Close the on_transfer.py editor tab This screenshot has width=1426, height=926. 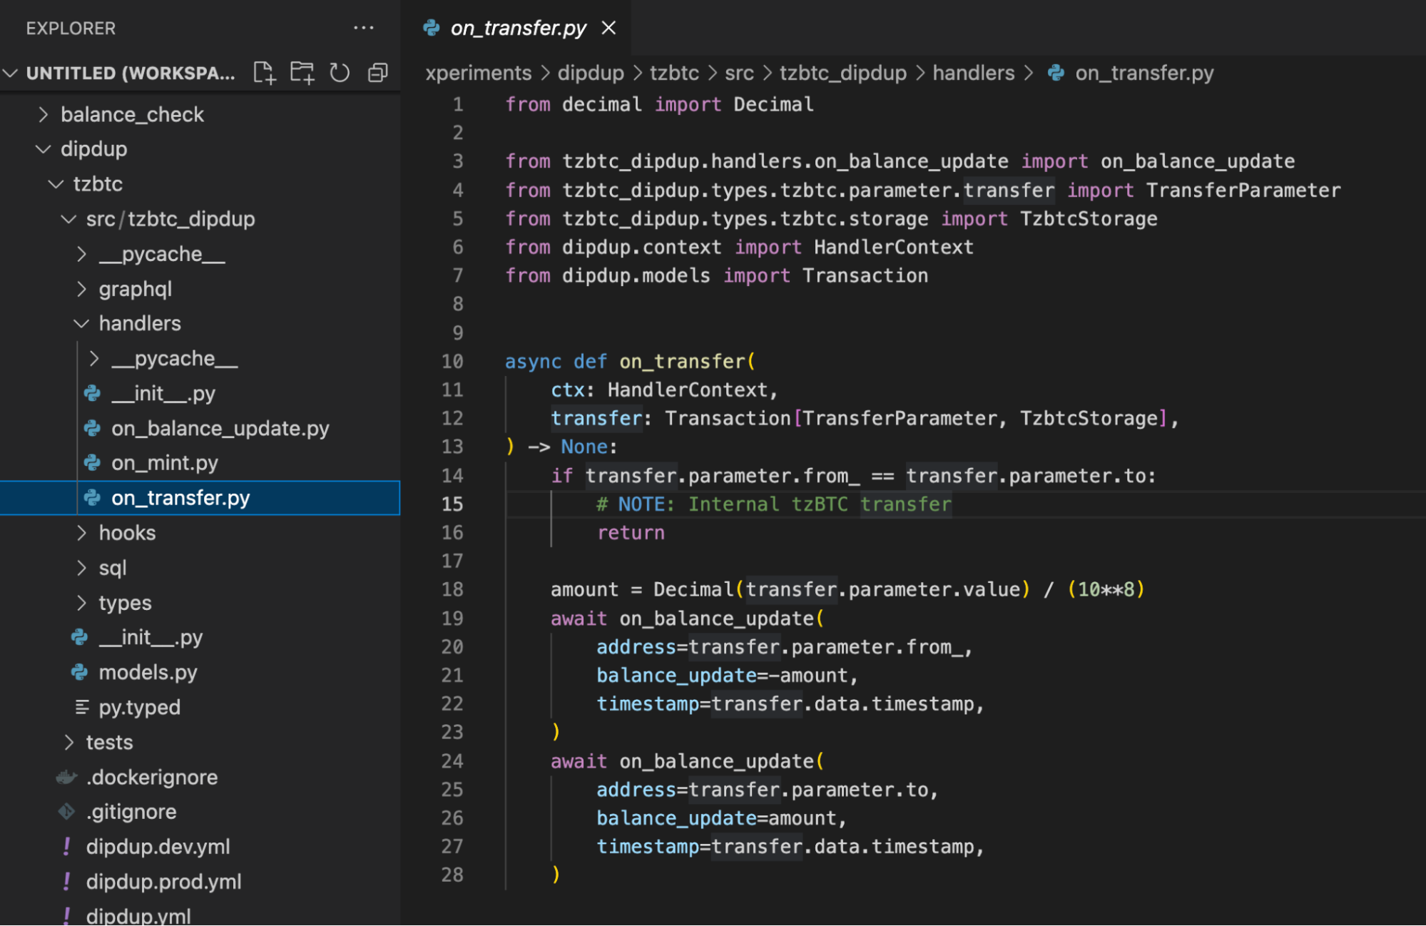click(608, 28)
